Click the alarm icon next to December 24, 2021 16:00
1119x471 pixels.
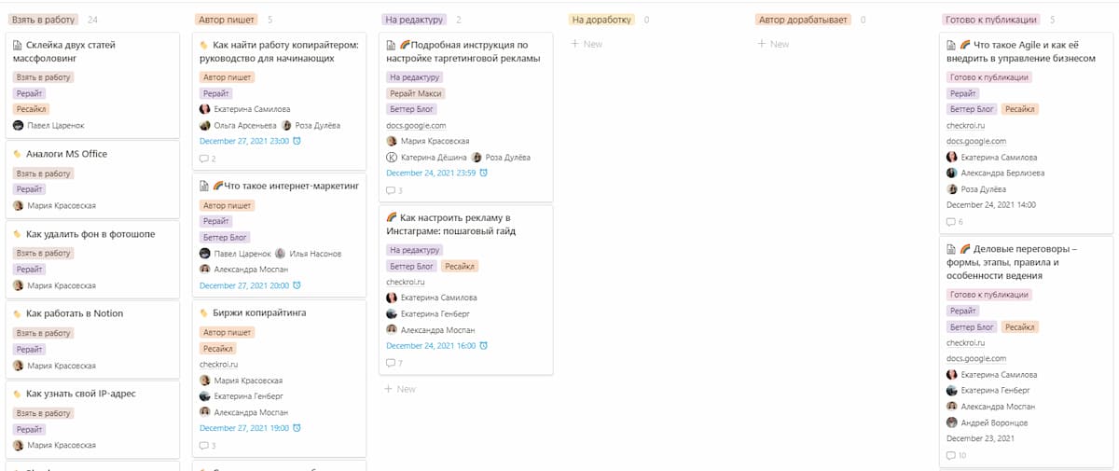pyautogui.click(x=484, y=346)
